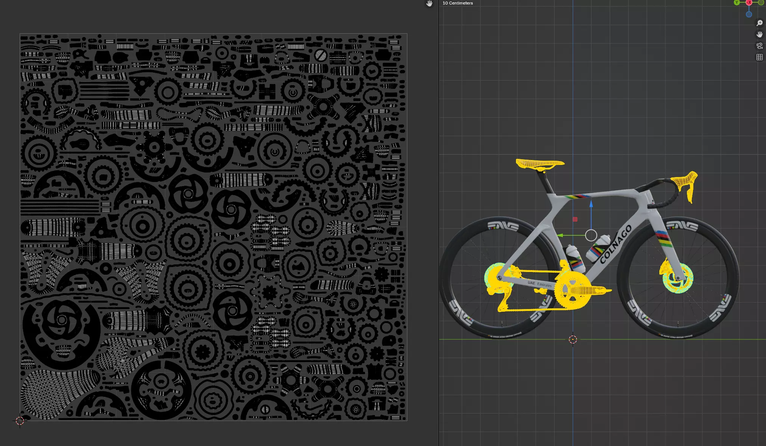Image resolution: width=766 pixels, height=446 pixels.
Task: Select the yellow saddle mesh on bike
Action: pyautogui.click(x=540, y=164)
